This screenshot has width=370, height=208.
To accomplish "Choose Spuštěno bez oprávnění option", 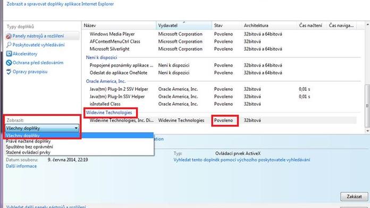I will pos(79,147).
